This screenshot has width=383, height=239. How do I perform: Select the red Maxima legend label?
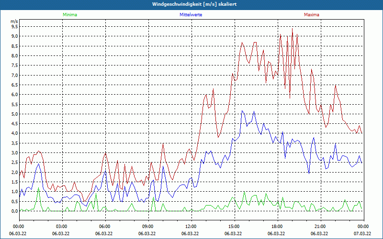pos(312,15)
